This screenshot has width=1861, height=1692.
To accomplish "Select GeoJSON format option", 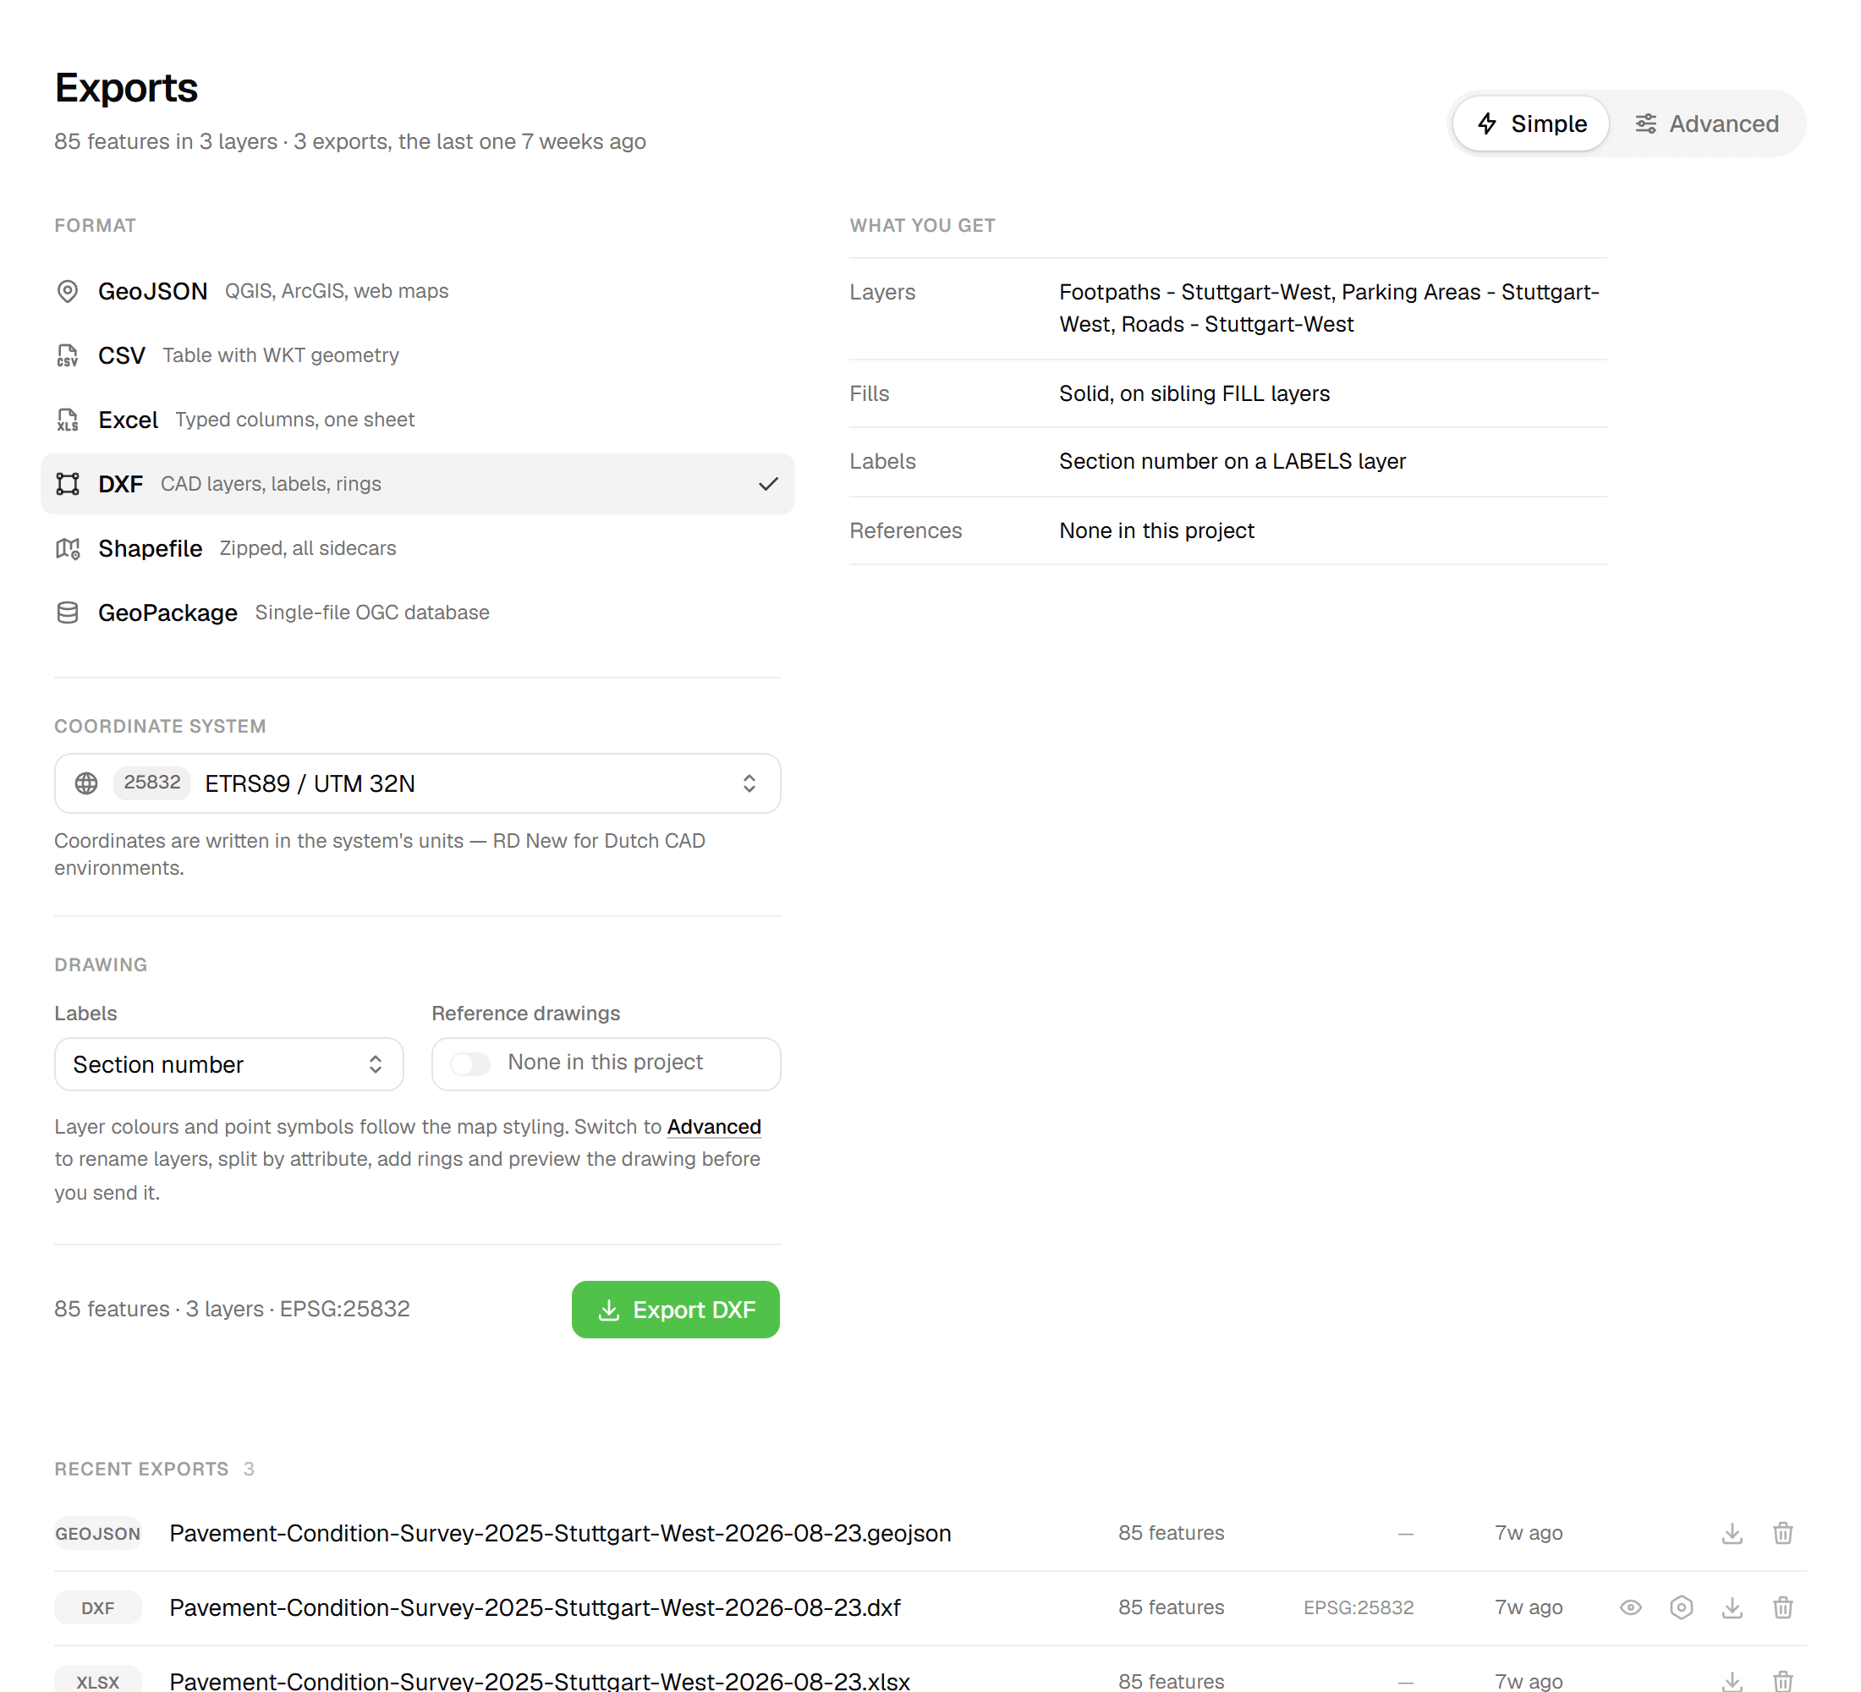I will (x=417, y=291).
